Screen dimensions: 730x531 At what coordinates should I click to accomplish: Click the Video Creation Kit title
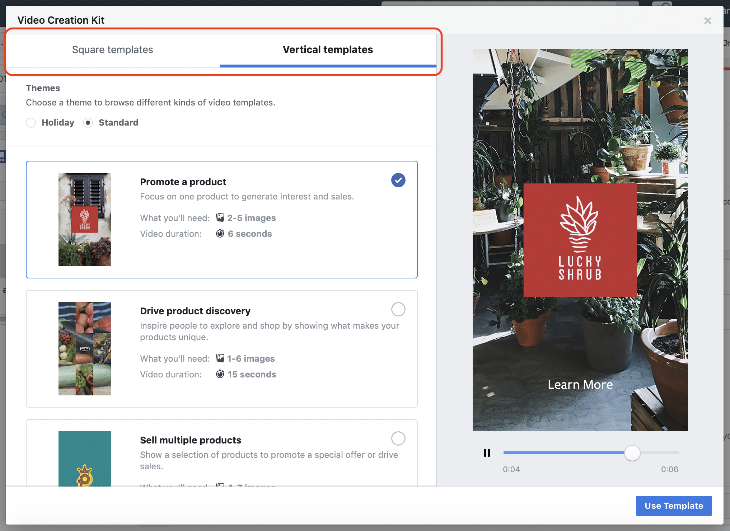(x=61, y=20)
